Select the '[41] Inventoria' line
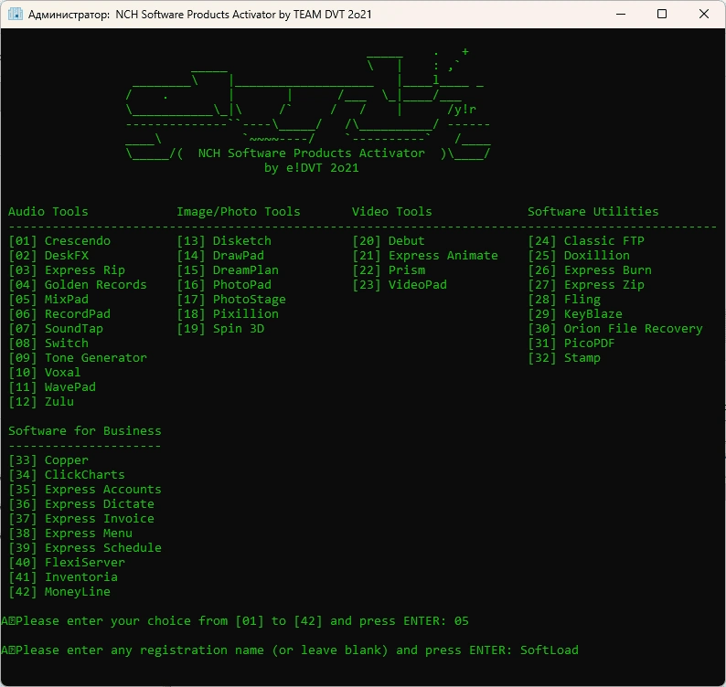726x687 pixels. click(63, 576)
